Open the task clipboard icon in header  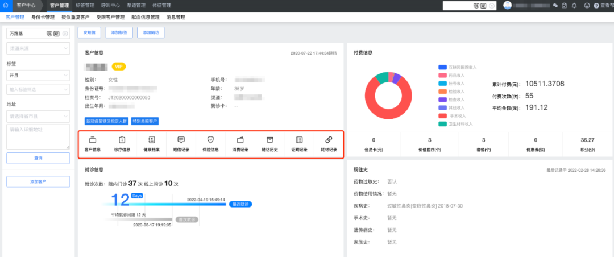565,6
